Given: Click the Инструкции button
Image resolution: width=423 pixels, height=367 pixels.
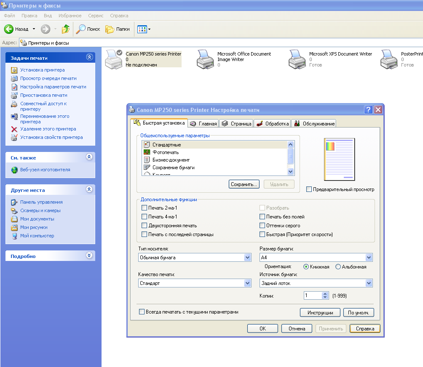Looking at the screenshot, I should click(x=320, y=313).
